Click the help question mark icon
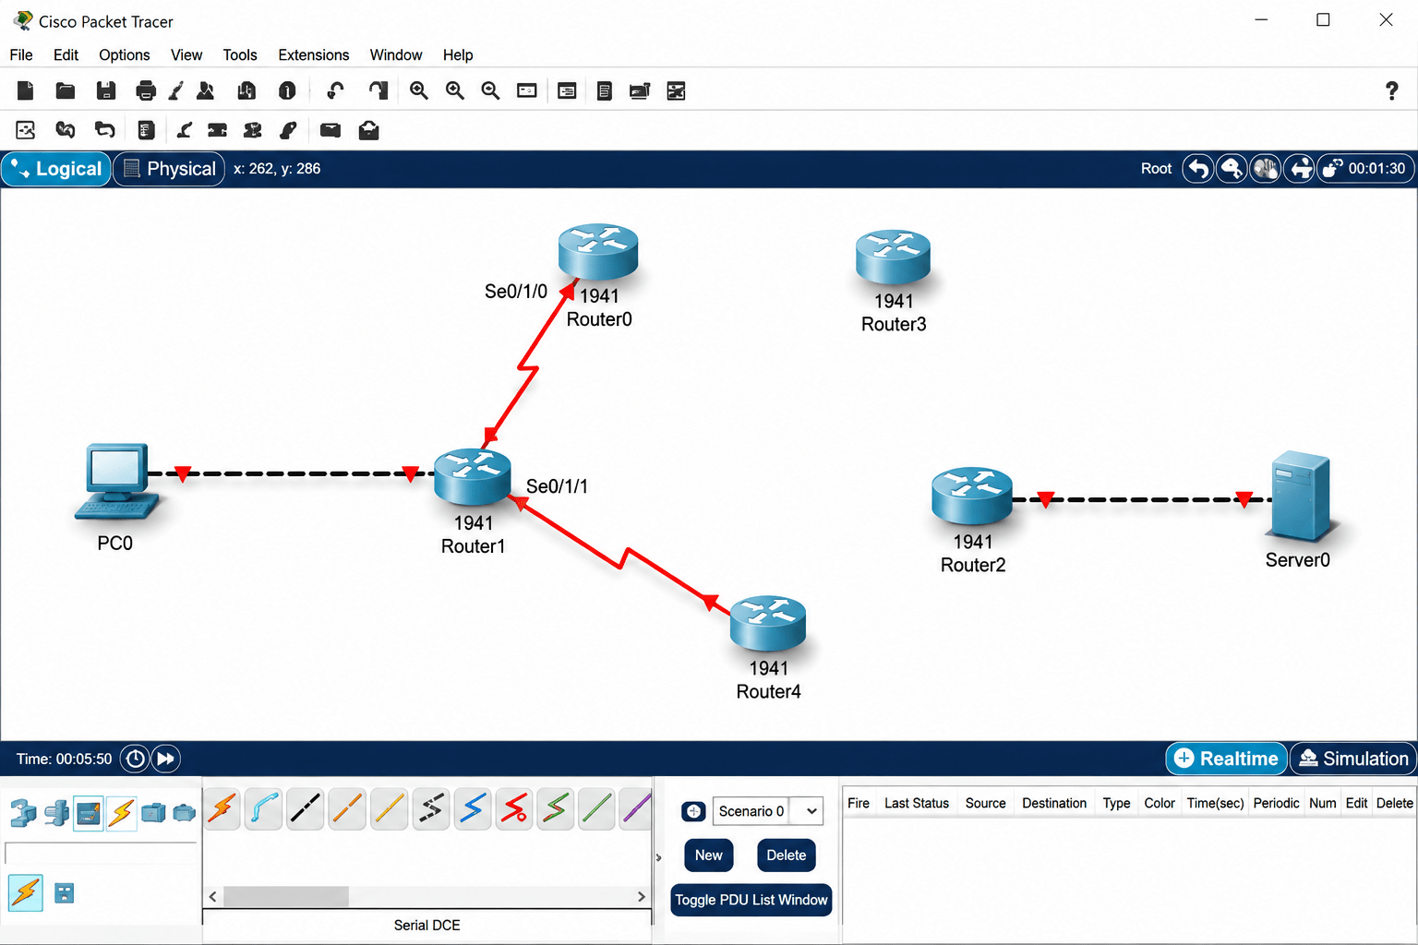This screenshot has width=1418, height=945. click(x=1392, y=90)
